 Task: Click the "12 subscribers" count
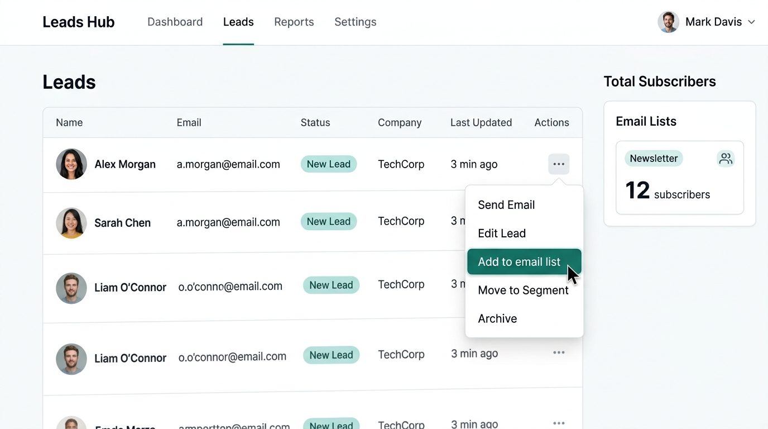(668, 191)
